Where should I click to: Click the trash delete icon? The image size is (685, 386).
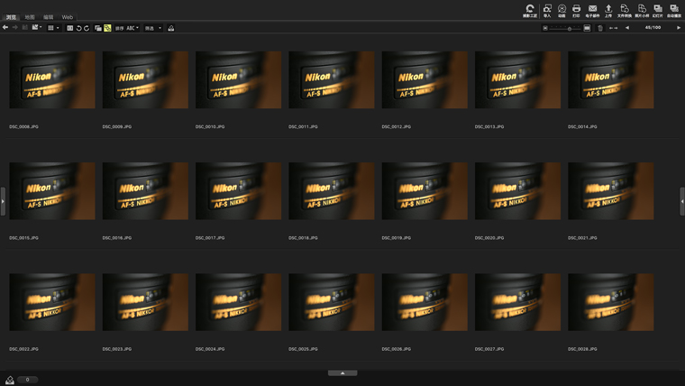[600, 28]
